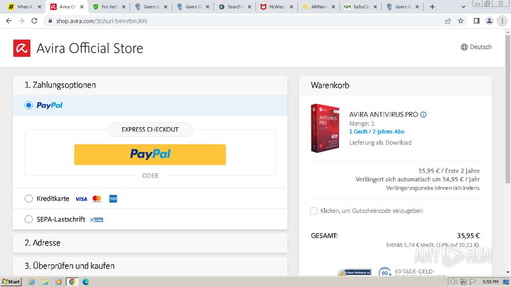
Task: Open Internet Explorer from taskbar
Action: coord(32,282)
